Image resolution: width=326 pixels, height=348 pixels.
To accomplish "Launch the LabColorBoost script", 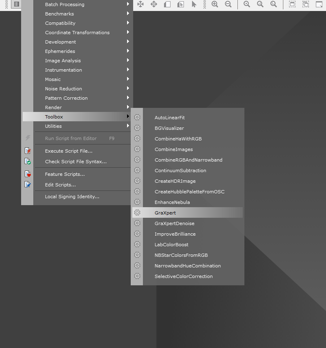I will pyautogui.click(x=188, y=245).
